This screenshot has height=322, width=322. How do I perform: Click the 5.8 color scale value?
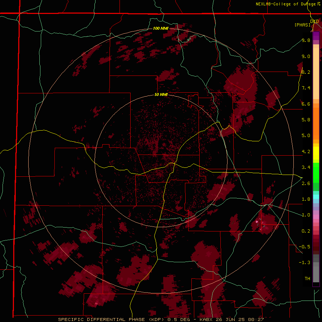point(306,119)
